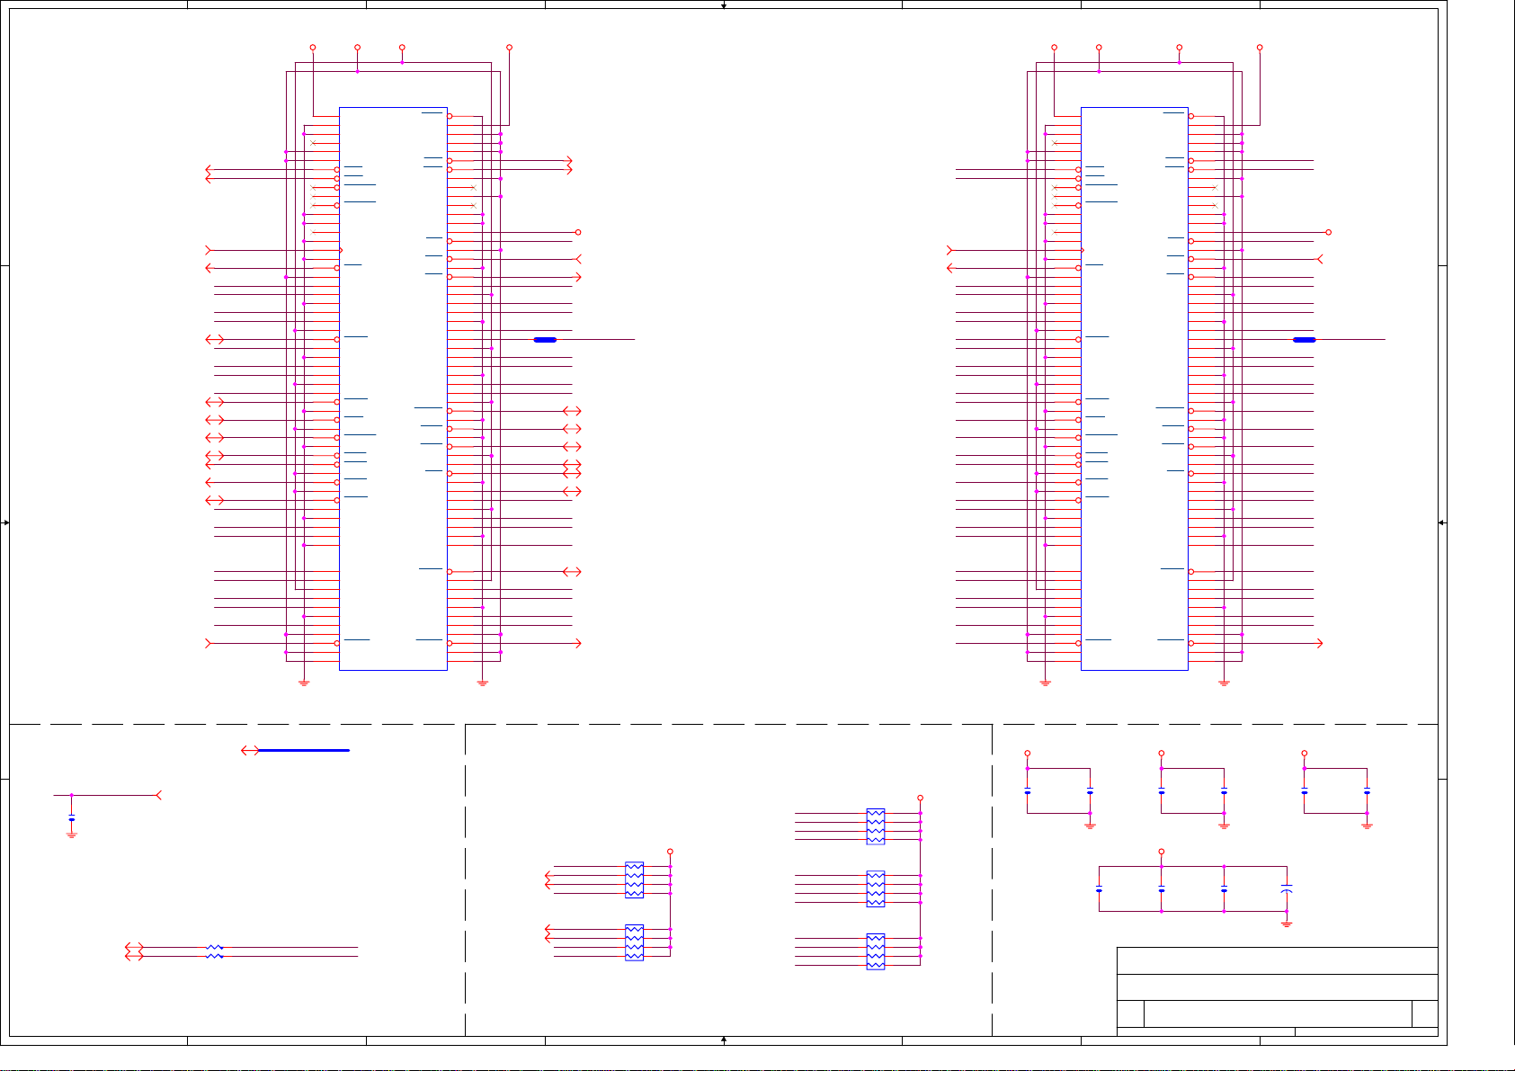The width and height of the screenshot is (1515, 1071).
Task: Click the power pin above the three-array column
Action: click(921, 798)
